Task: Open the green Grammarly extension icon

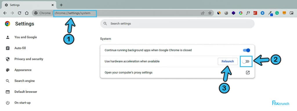Action: pos(277,13)
